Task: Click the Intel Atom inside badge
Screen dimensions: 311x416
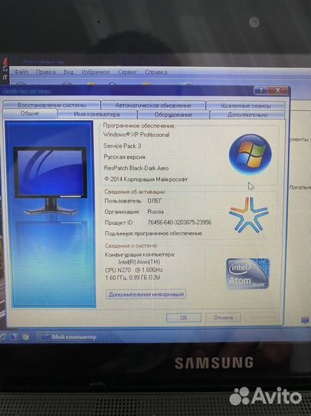Action: pyautogui.click(x=248, y=273)
